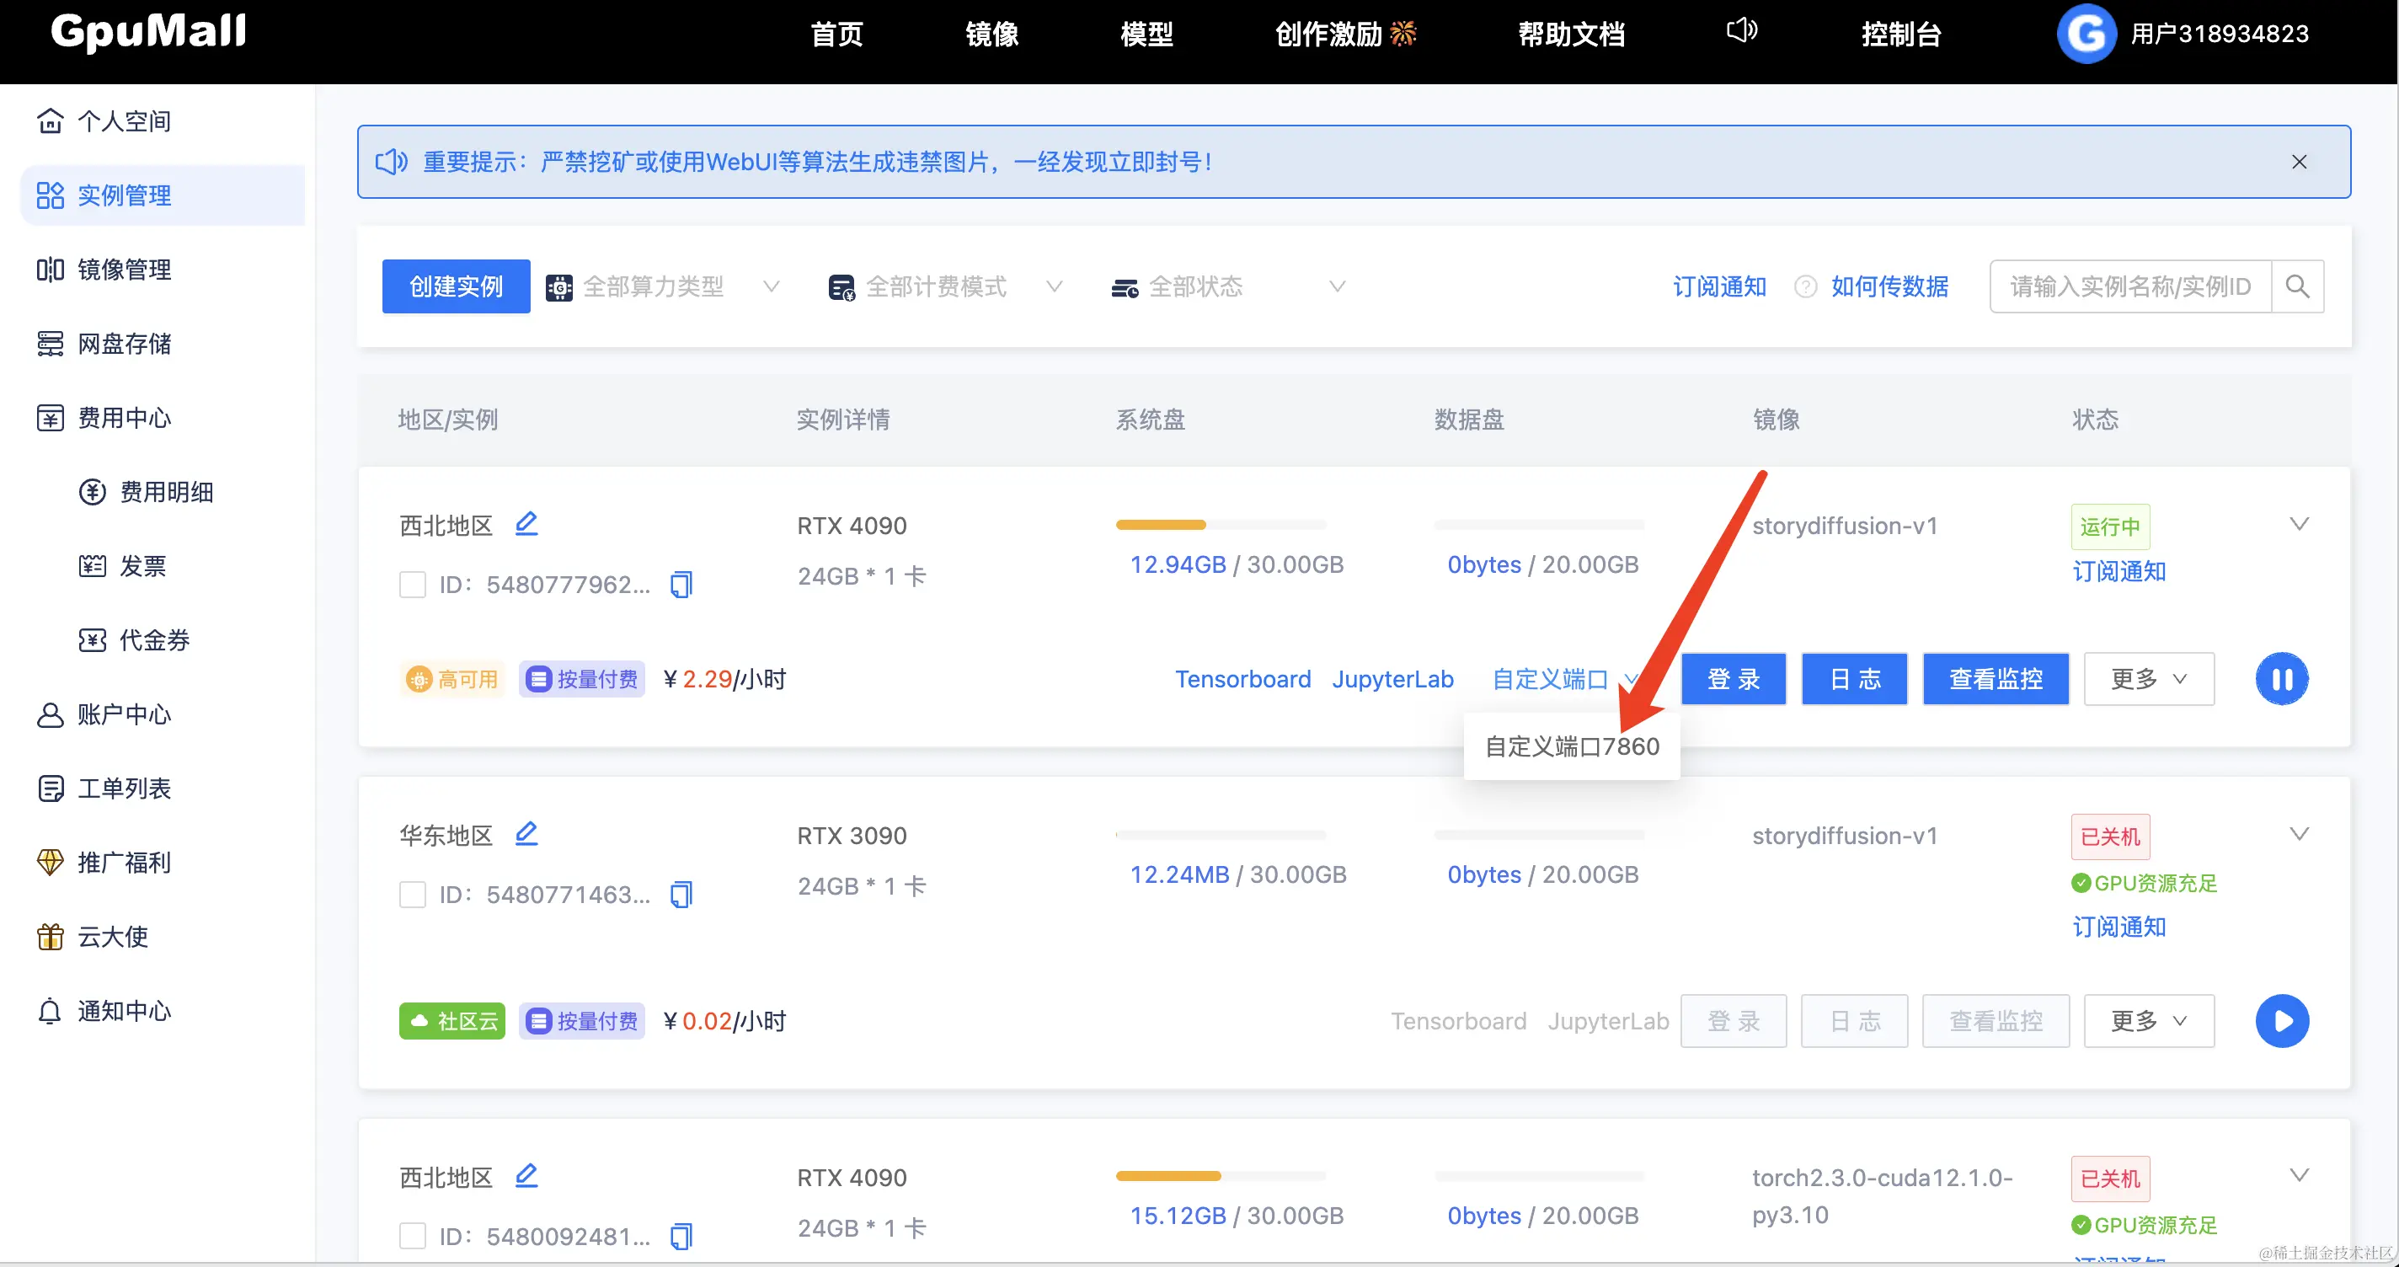Copy ID 5480771463 with copy icon
The height and width of the screenshot is (1267, 2399).
681,895
